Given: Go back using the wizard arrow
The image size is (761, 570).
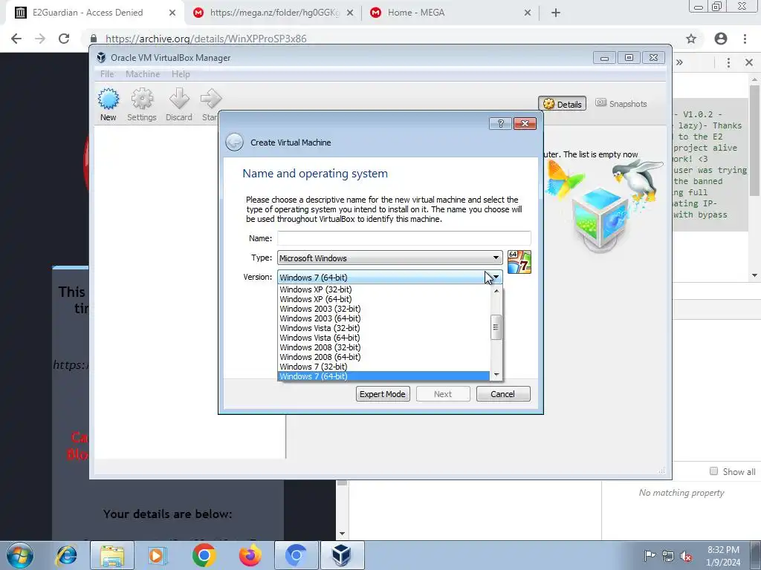Looking at the screenshot, I should 234,142.
